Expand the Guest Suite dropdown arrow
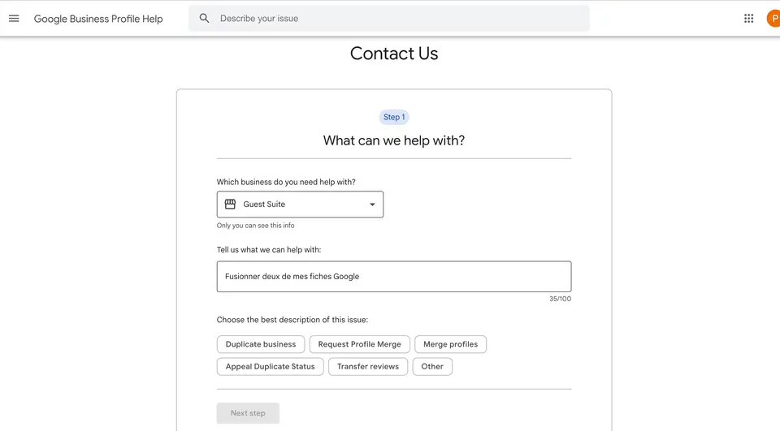780x431 pixels. point(372,205)
